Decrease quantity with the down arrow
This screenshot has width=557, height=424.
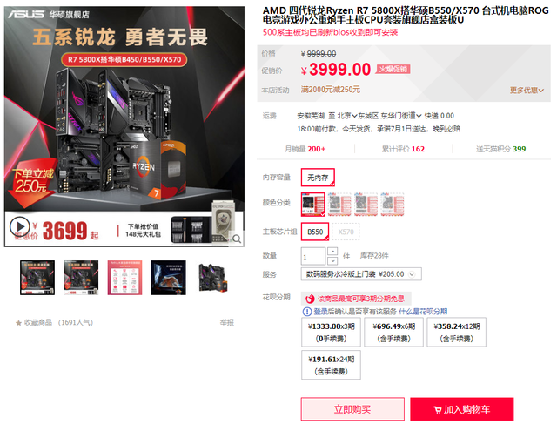click(332, 261)
